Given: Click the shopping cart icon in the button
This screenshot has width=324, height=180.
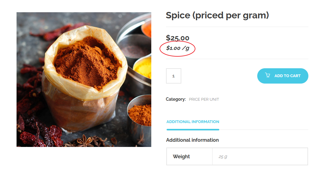Looking at the screenshot, I should tap(268, 75).
